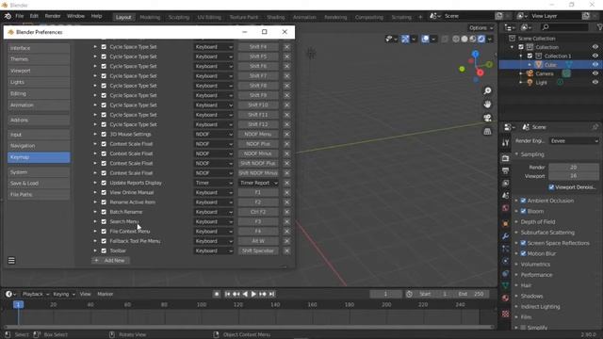Open the viewport Options dropdown
Screen dimensions: 603x339
point(481,27)
